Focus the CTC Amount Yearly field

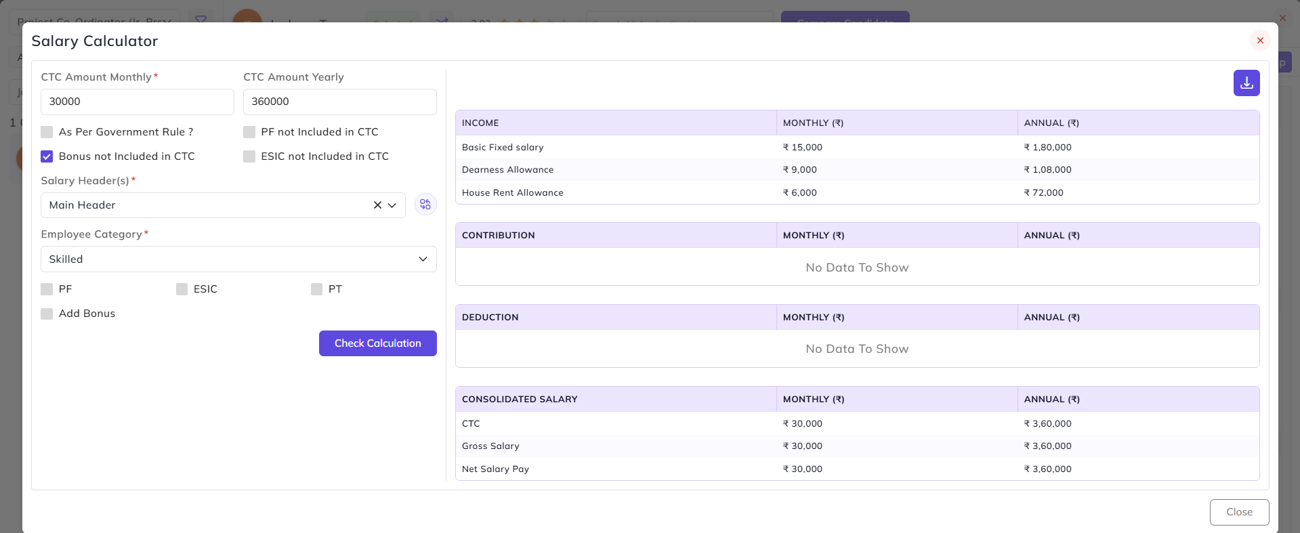click(340, 102)
